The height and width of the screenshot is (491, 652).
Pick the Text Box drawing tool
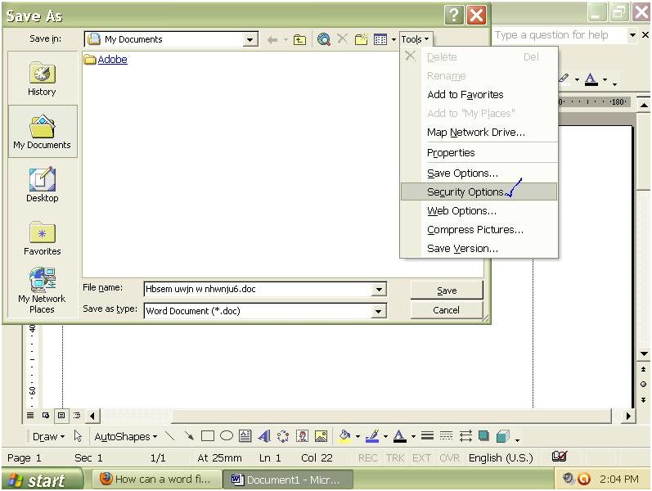(245, 436)
